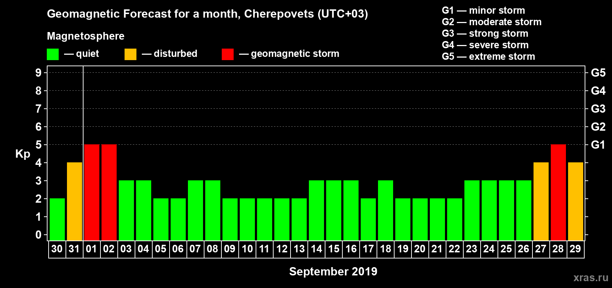Click the green bar for day 30
Screen dimensions: 612x288
coord(57,219)
